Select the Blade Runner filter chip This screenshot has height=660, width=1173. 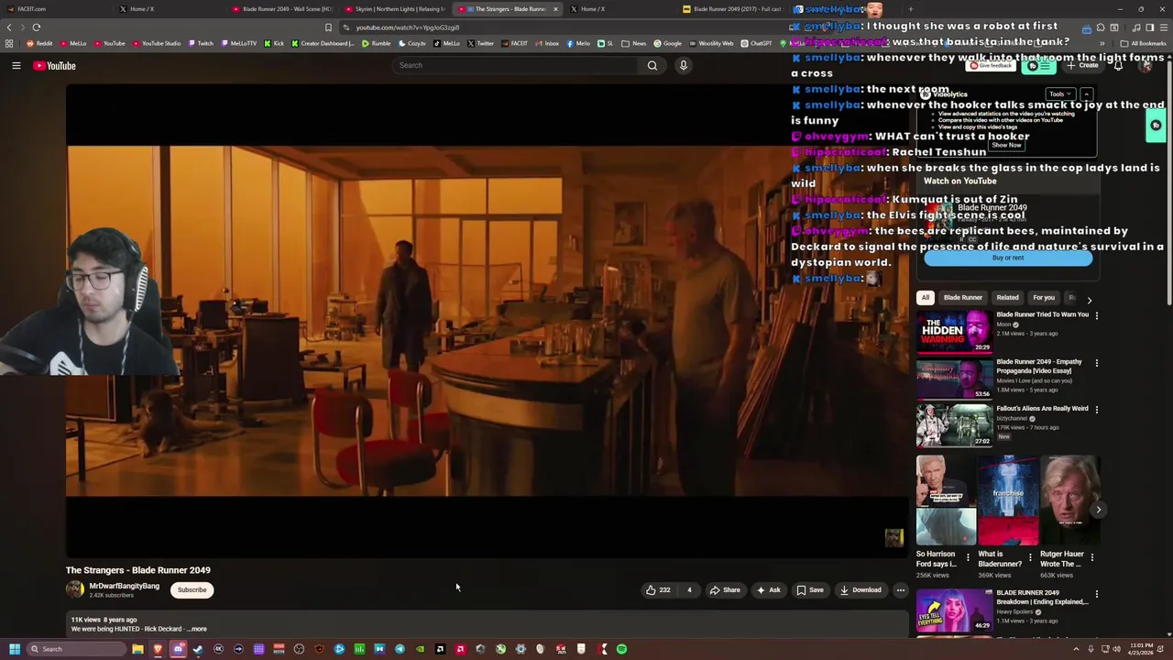pos(963,297)
